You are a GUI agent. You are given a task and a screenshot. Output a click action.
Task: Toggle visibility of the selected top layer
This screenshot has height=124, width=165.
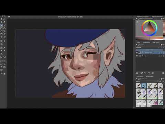pos(137,53)
